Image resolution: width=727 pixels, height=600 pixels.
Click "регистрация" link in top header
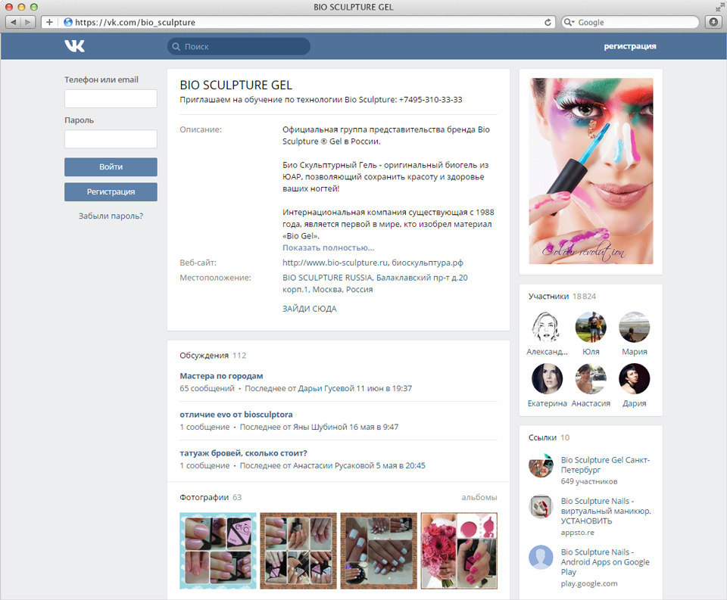point(629,46)
